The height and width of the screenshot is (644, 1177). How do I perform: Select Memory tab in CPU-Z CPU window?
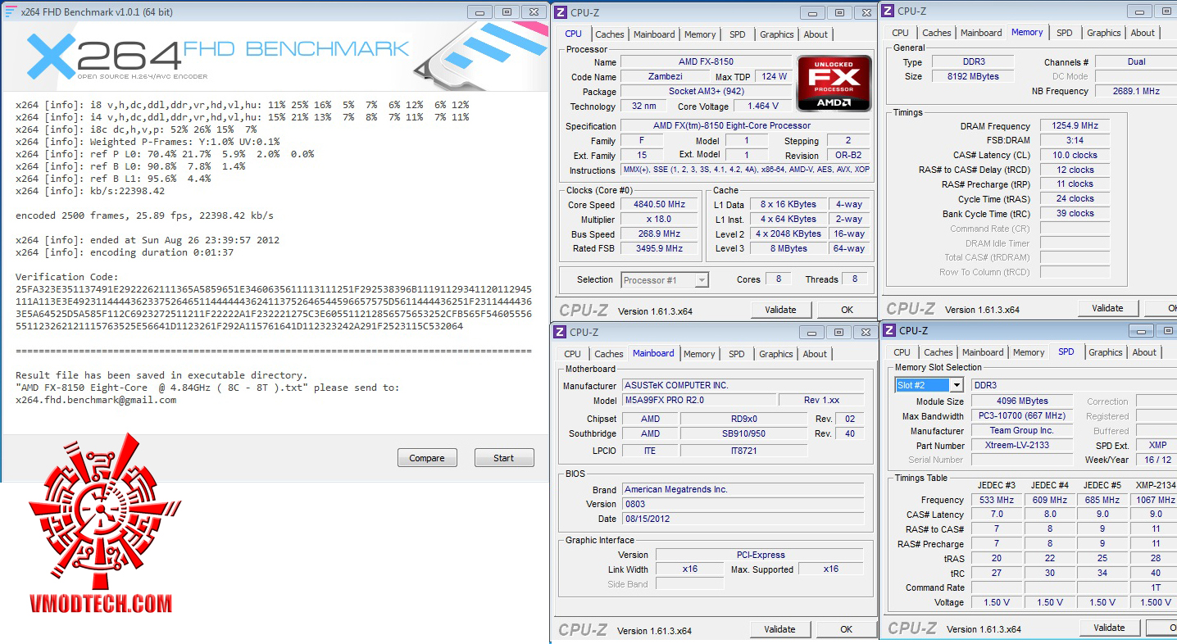700,34
